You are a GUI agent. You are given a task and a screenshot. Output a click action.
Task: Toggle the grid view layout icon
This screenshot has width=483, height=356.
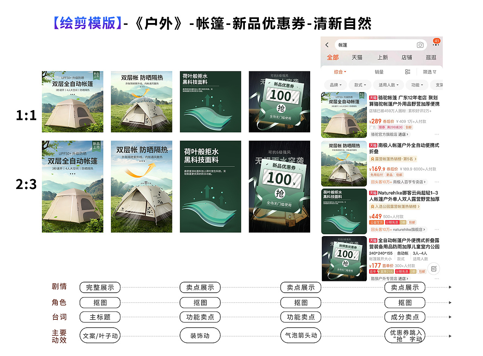coord(408,72)
